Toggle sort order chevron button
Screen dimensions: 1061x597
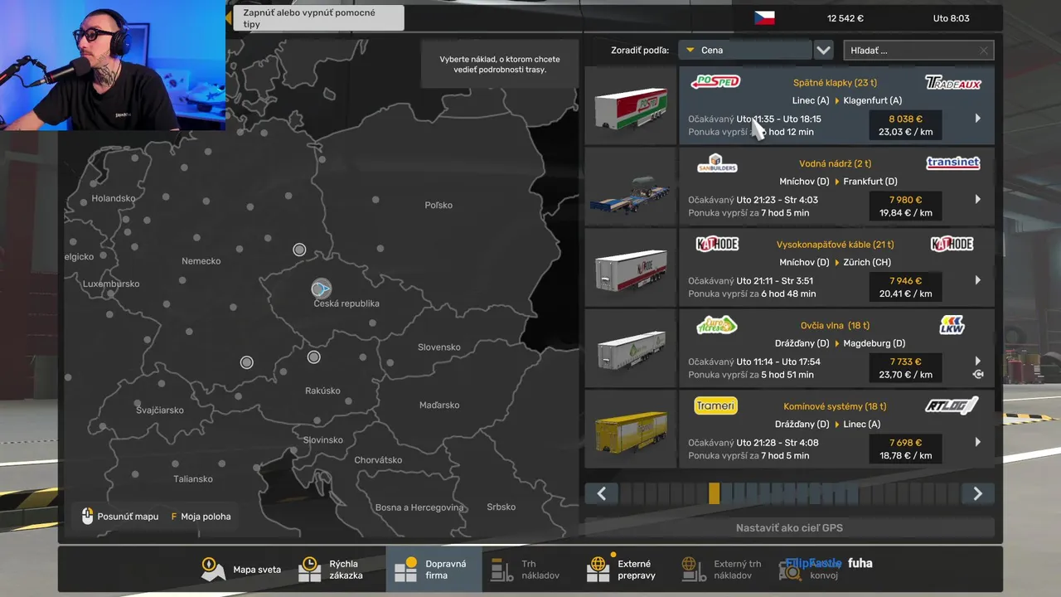[823, 50]
